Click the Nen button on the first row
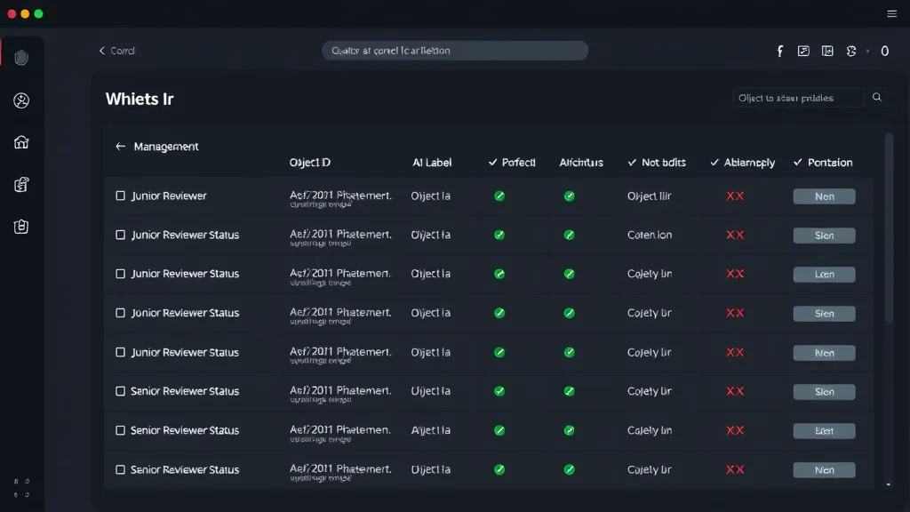Image resolution: width=910 pixels, height=512 pixels. click(824, 196)
